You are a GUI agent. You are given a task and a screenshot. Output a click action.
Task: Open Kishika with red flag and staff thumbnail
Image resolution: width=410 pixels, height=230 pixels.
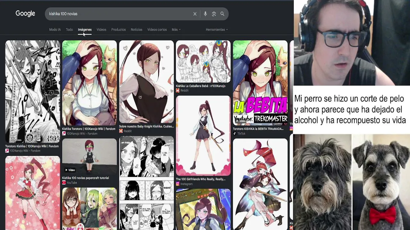point(260,184)
